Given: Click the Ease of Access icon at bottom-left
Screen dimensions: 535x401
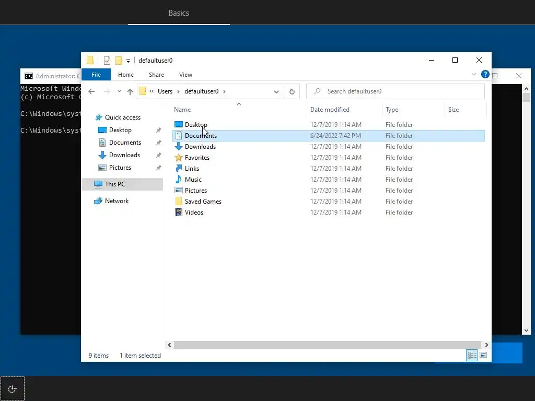Looking at the screenshot, I should [x=13, y=388].
